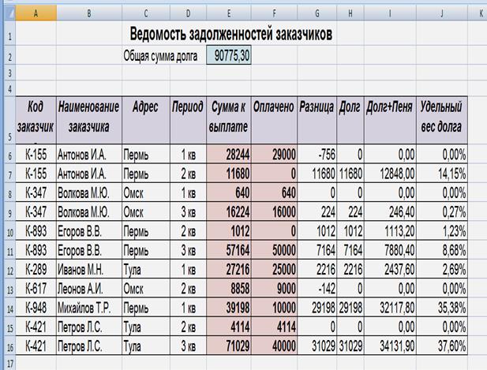487x370 pixels.
Task: Select the cell with 32117,80
Action: [x=390, y=308]
